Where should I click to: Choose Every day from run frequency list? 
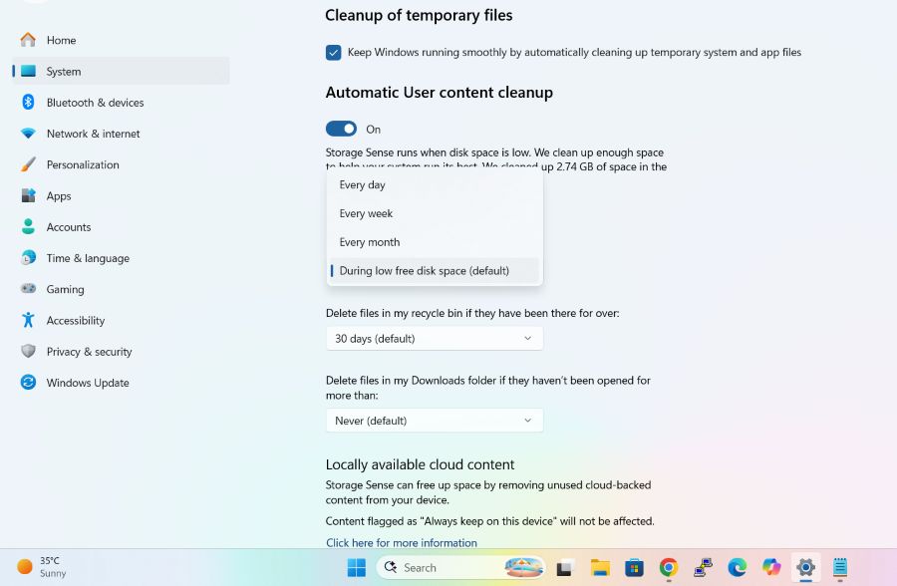click(x=435, y=184)
